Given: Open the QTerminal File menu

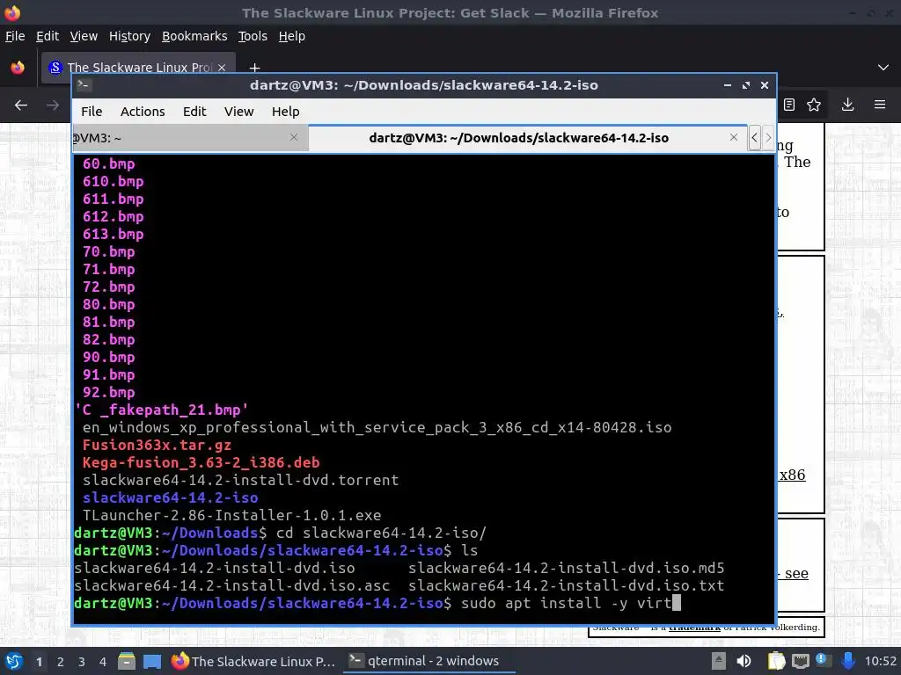Looking at the screenshot, I should [x=92, y=112].
